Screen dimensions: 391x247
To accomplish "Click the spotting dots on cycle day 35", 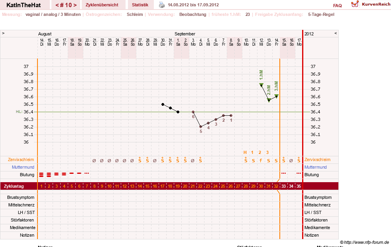I will point(299,173).
